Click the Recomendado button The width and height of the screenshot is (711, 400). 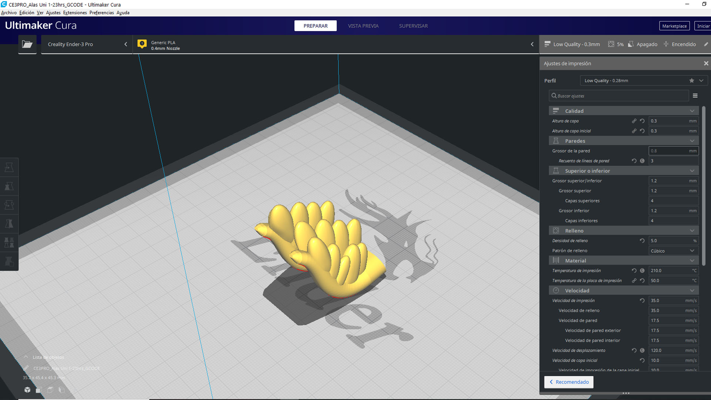pyautogui.click(x=568, y=382)
